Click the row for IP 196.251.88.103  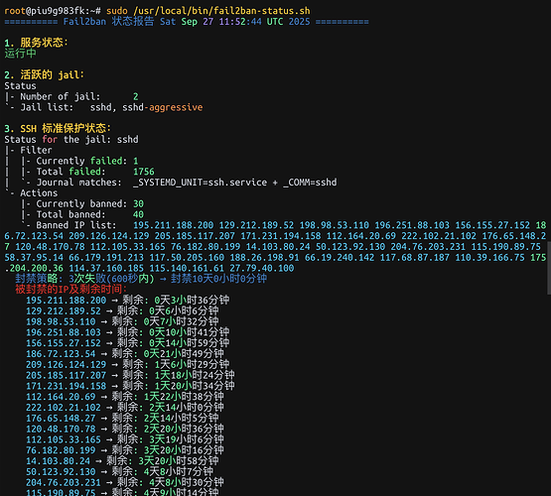pyautogui.click(x=127, y=332)
